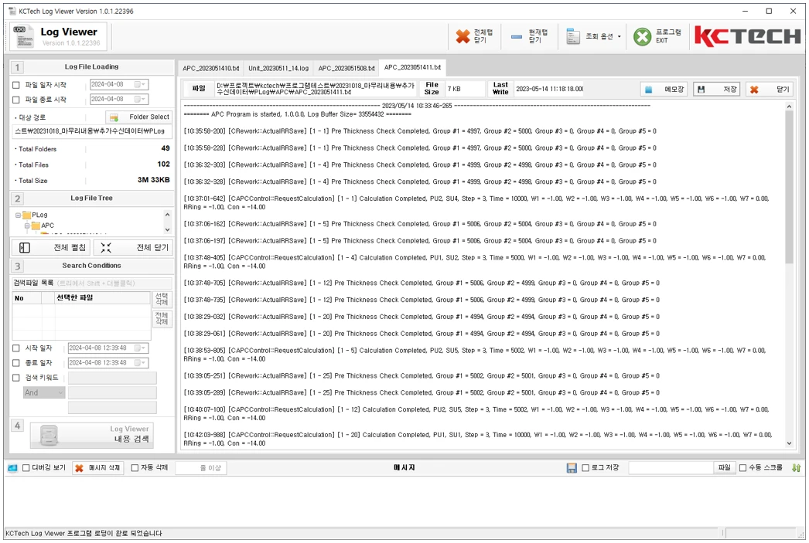The width and height of the screenshot is (809, 543).
Task: Click the No column header
Action: pos(27,298)
